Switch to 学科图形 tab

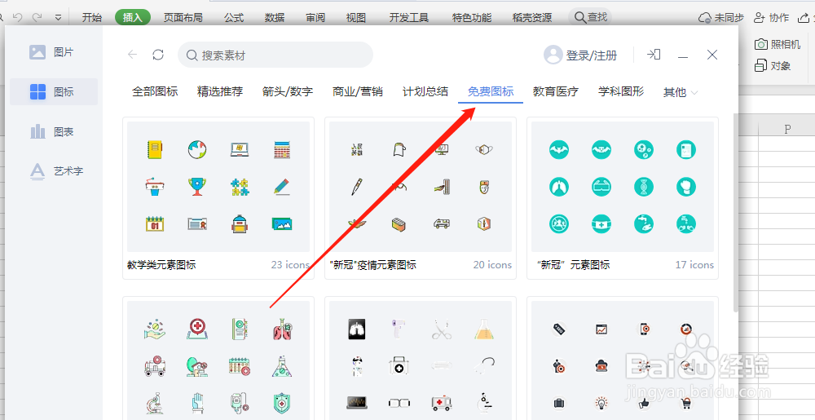pyautogui.click(x=621, y=91)
